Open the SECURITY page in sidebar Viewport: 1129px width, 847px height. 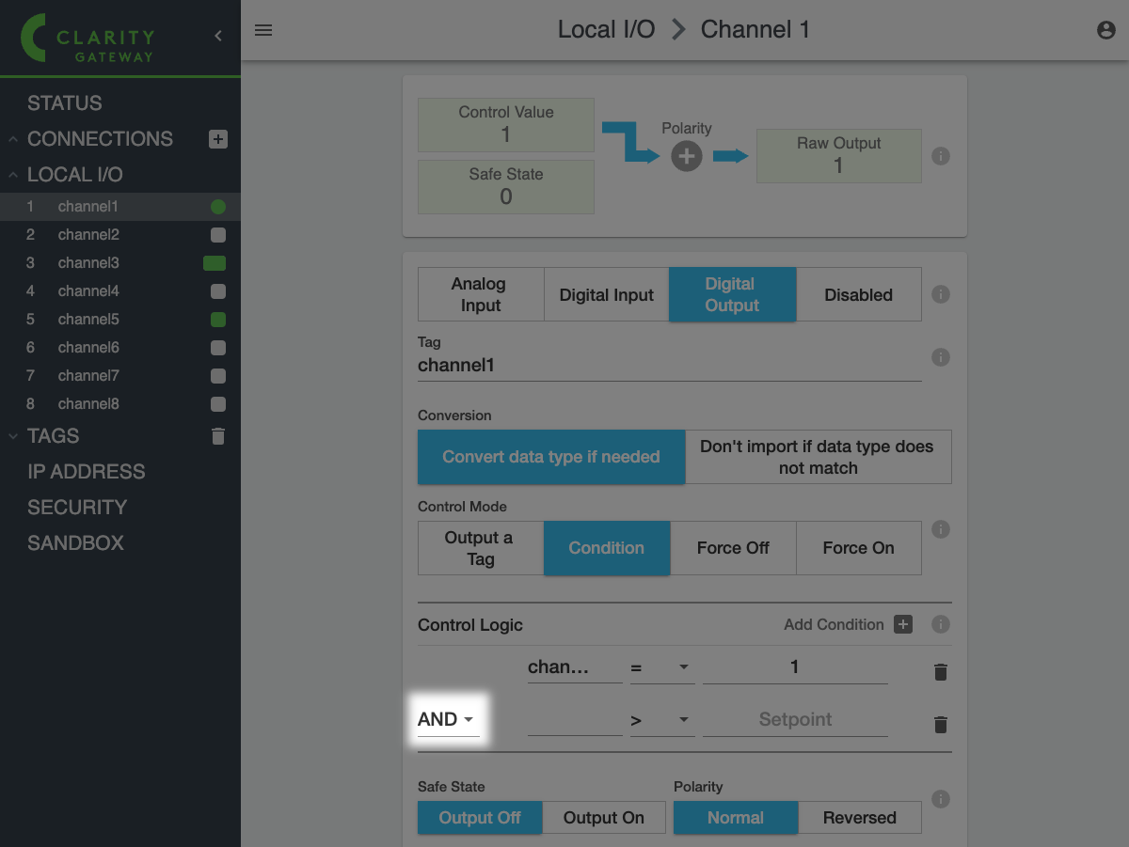click(77, 508)
